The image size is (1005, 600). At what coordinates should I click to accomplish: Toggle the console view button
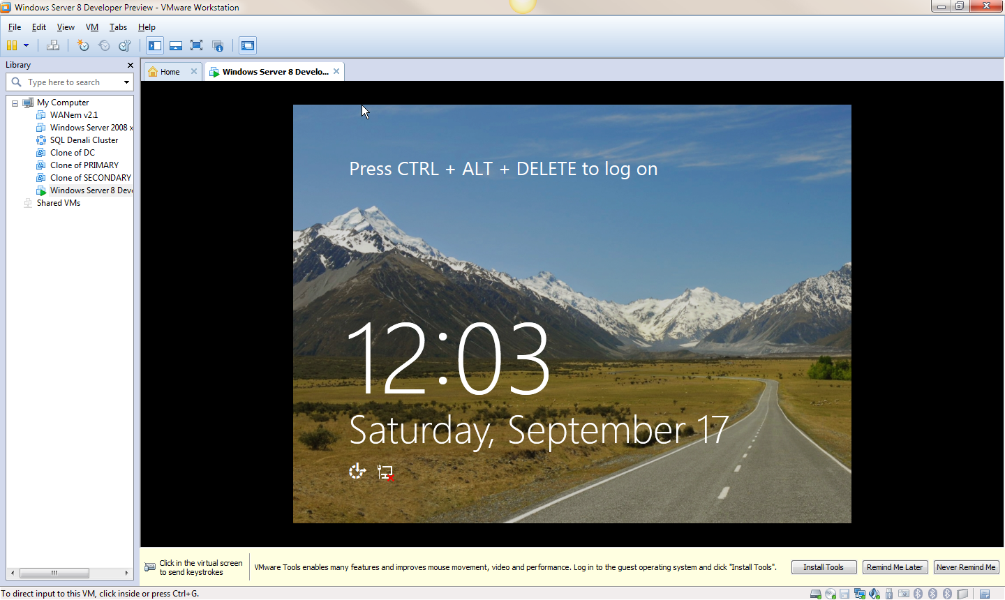click(x=248, y=45)
